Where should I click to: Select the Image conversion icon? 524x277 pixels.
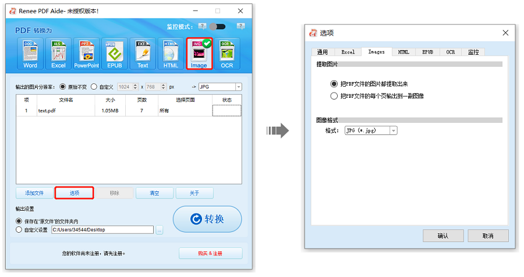pyautogui.click(x=199, y=54)
